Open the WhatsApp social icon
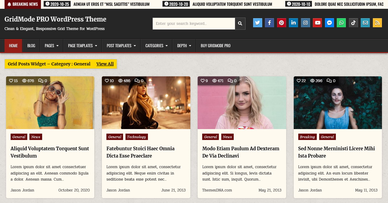Screen dimensions: 388x203 tap(341, 23)
